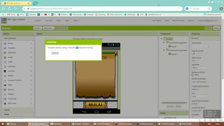Open the Drive bookmark

point(21,15)
